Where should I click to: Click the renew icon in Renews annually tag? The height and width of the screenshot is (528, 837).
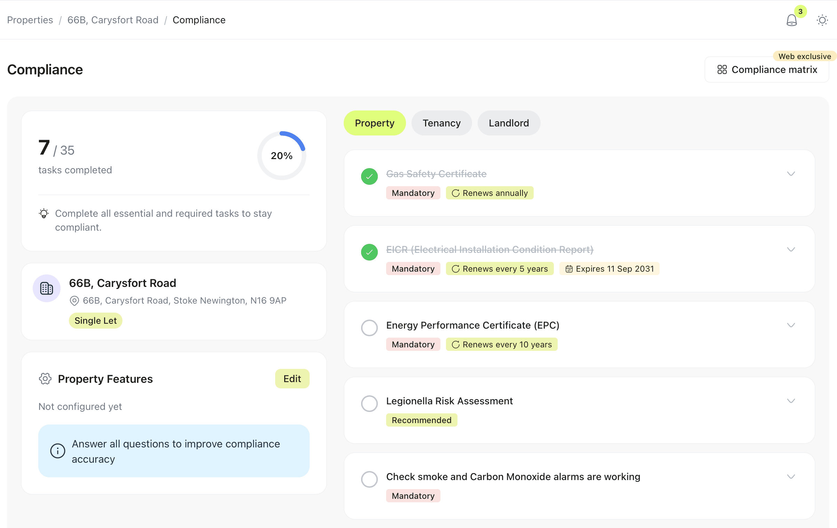point(455,193)
